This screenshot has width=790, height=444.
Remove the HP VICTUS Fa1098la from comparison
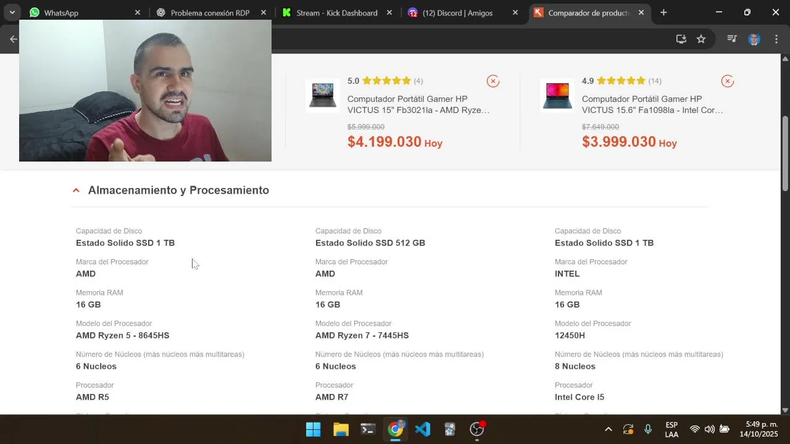[x=728, y=81]
